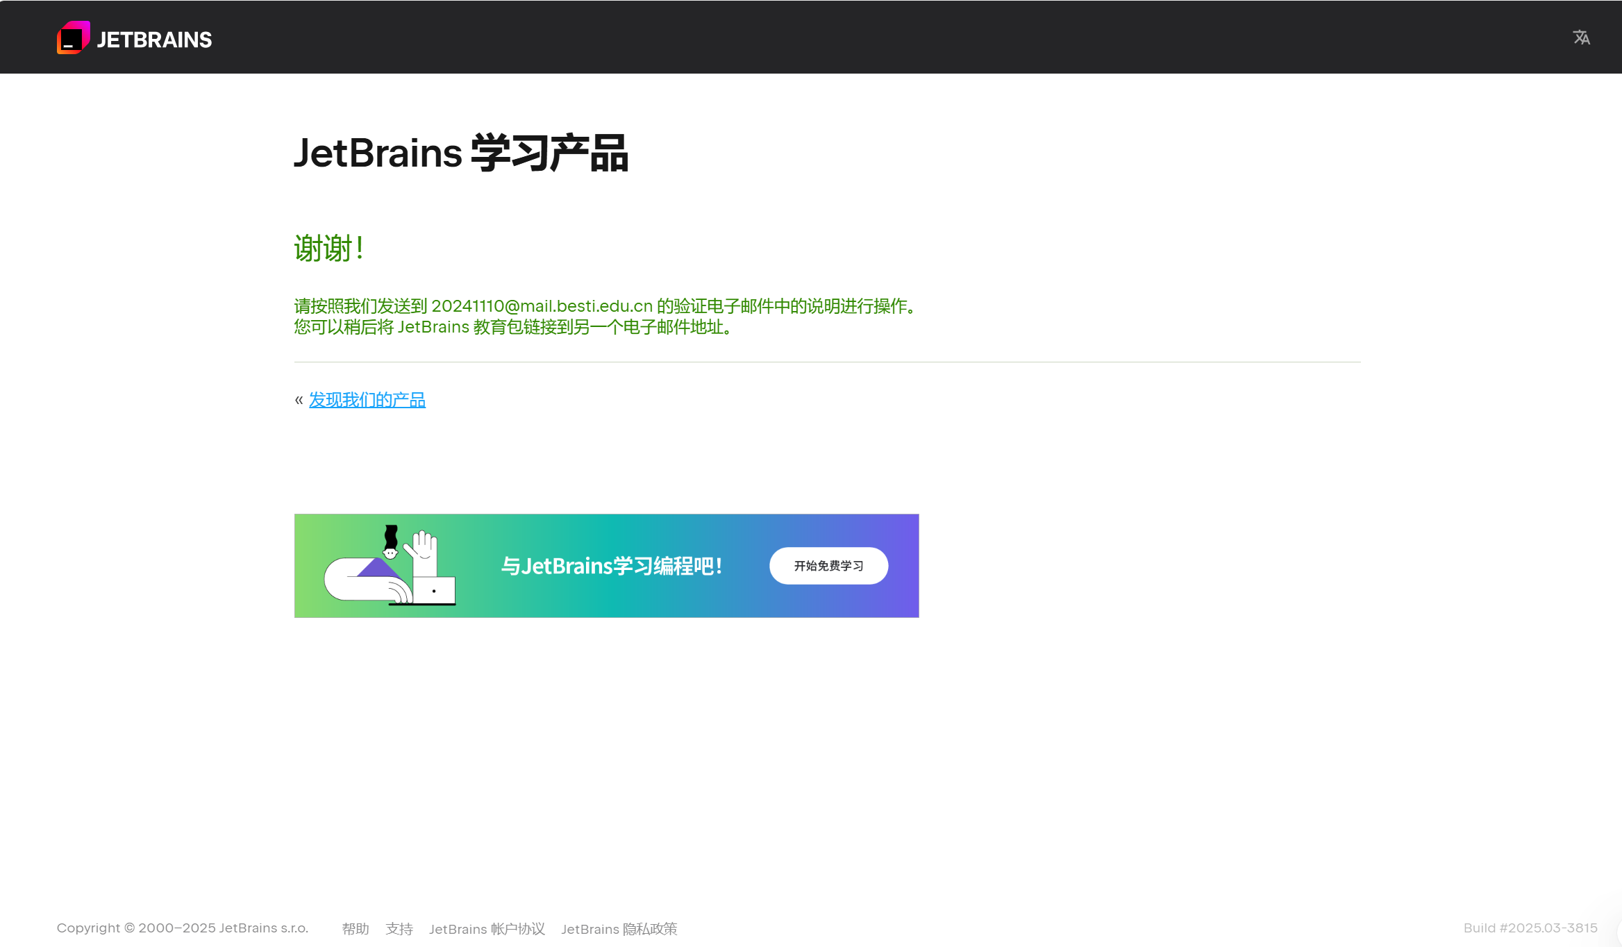Open the 发现我们的产品 link
1622x947 pixels.
tap(367, 400)
